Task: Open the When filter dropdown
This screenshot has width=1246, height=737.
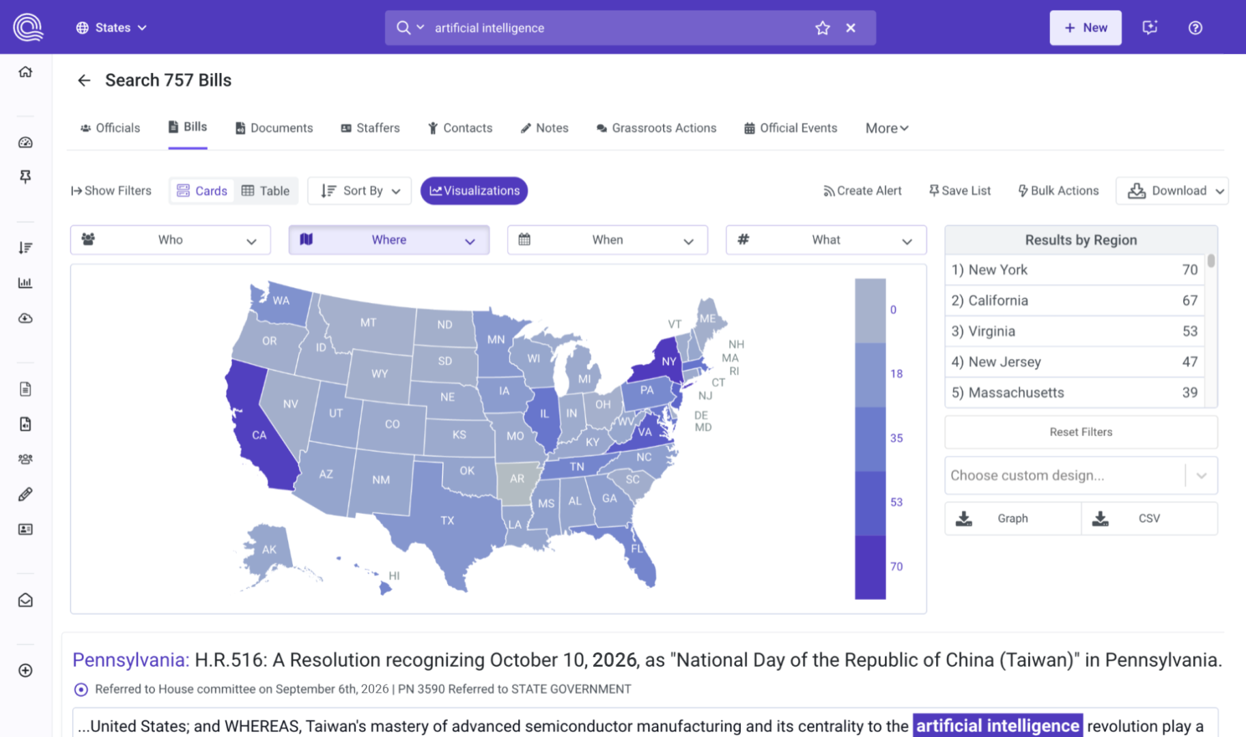Action: point(607,240)
